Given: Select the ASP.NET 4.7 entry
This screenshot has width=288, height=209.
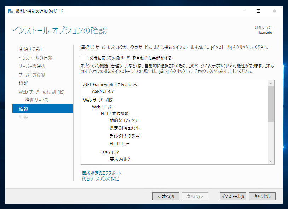Looking at the screenshot, I should [103, 91].
